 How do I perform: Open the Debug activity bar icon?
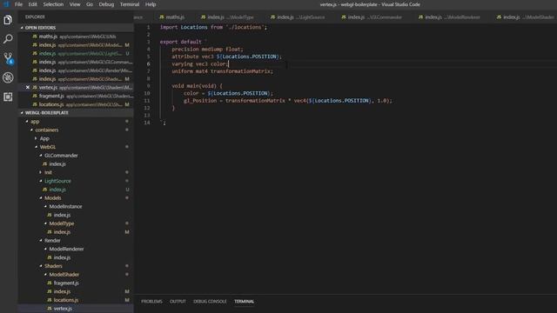[x=8, y=77]
